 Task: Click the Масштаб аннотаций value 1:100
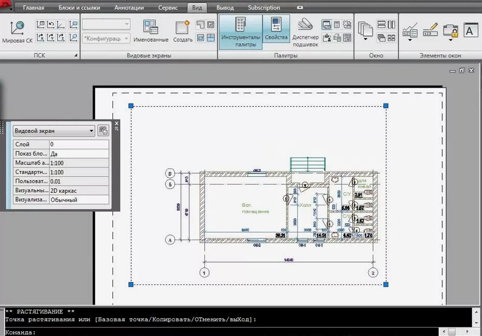[79, 163]
